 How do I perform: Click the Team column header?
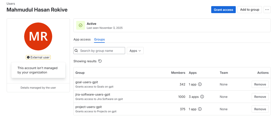[224, 73]
